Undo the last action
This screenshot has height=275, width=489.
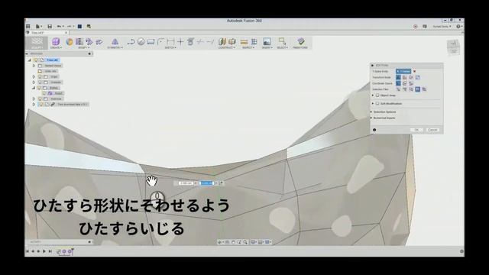point(59,27)
